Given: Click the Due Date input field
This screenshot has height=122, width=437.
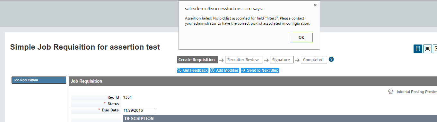Looking at the screenshot, I should (139, 110).
